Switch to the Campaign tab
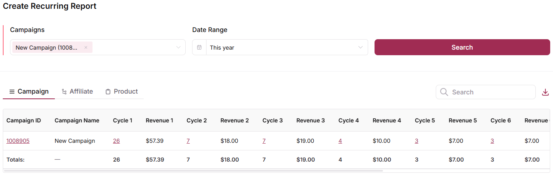The image size is (553, 174). point(29,91)
